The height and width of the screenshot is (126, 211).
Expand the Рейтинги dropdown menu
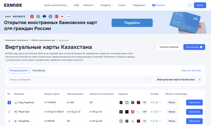(x=89, y=5)
